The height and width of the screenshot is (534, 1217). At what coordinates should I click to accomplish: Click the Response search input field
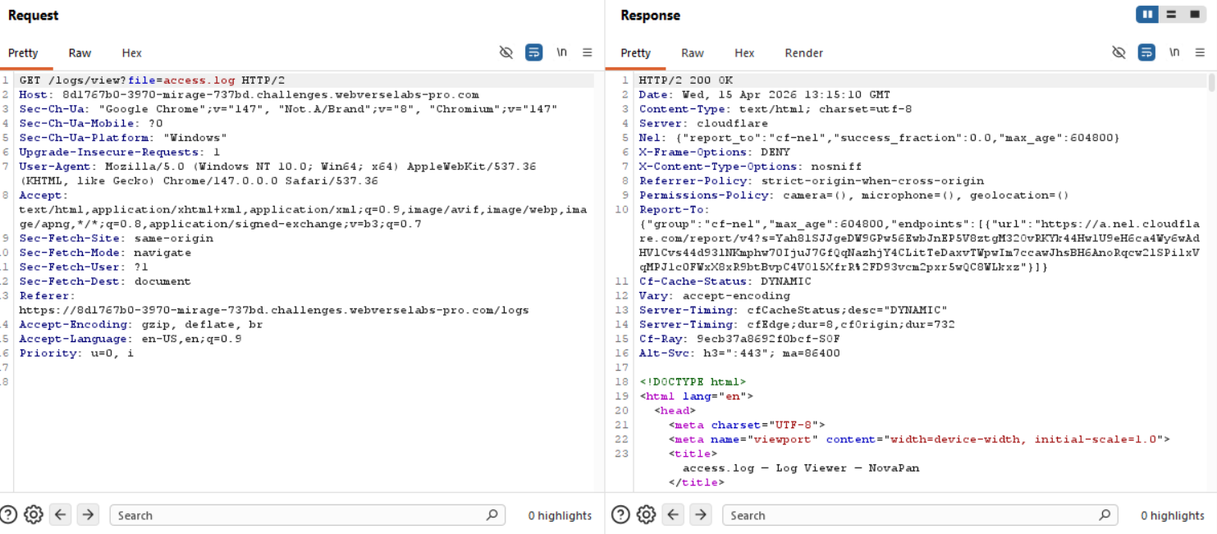(911, 515)
